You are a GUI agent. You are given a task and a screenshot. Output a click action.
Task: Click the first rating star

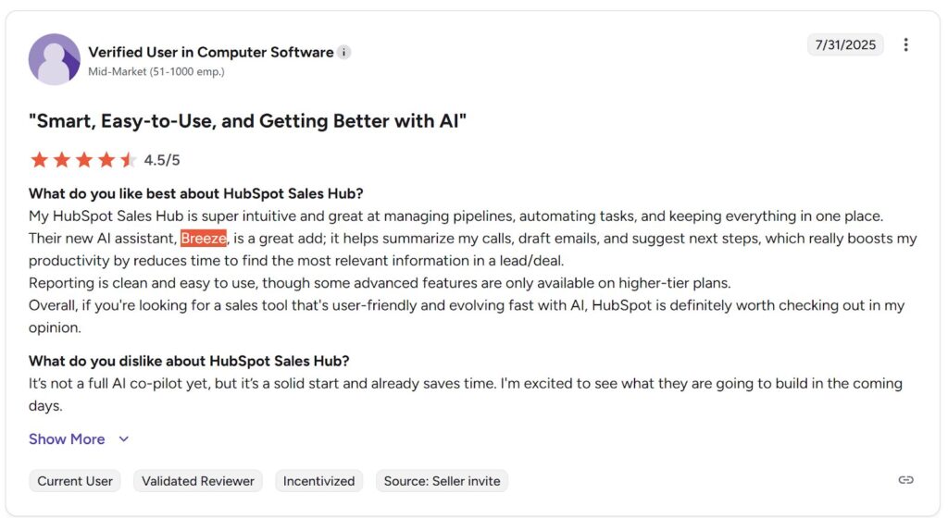39,160
